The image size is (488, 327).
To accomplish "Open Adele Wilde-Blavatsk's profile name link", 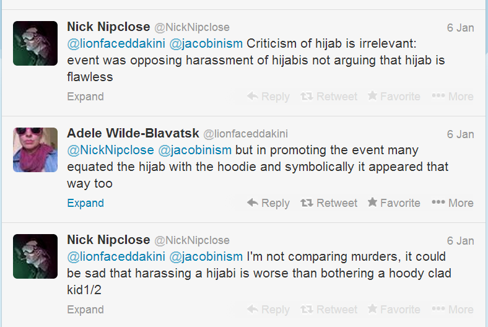I will pyautogui.click(x=133, y=133).
